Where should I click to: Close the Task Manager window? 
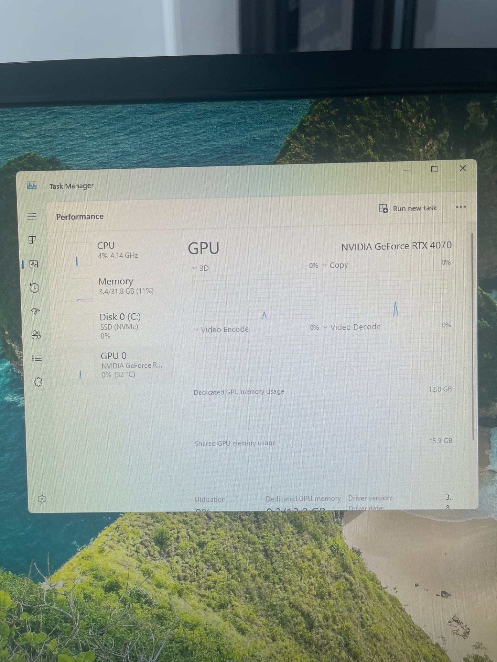[x=463, y=168]
